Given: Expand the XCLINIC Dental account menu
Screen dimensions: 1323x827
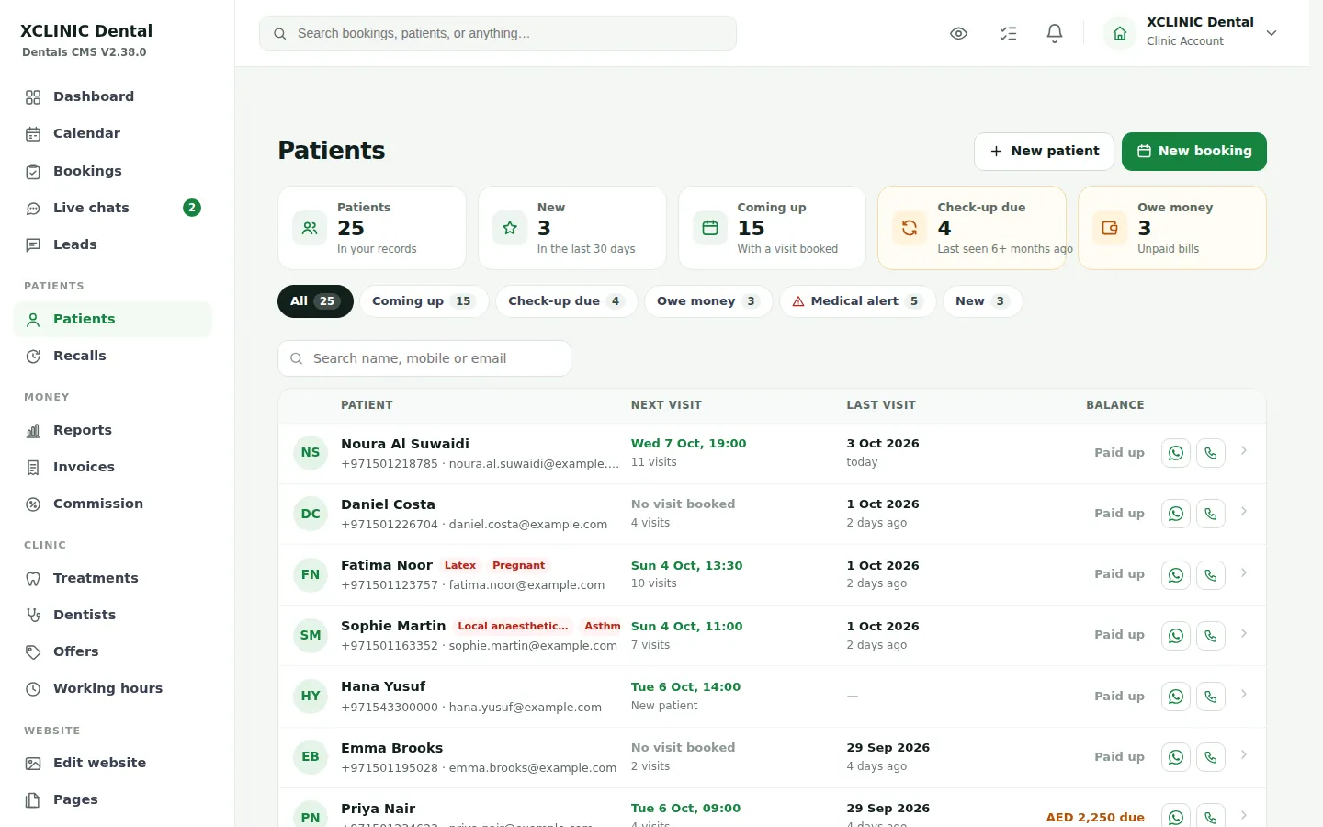Looking at the screenshot, I should click(1272, 33).
